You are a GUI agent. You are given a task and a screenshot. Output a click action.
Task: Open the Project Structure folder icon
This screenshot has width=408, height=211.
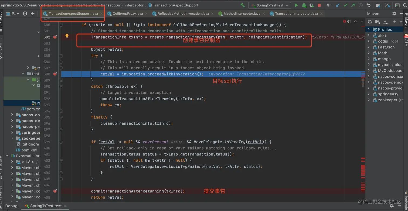(378, 5)
